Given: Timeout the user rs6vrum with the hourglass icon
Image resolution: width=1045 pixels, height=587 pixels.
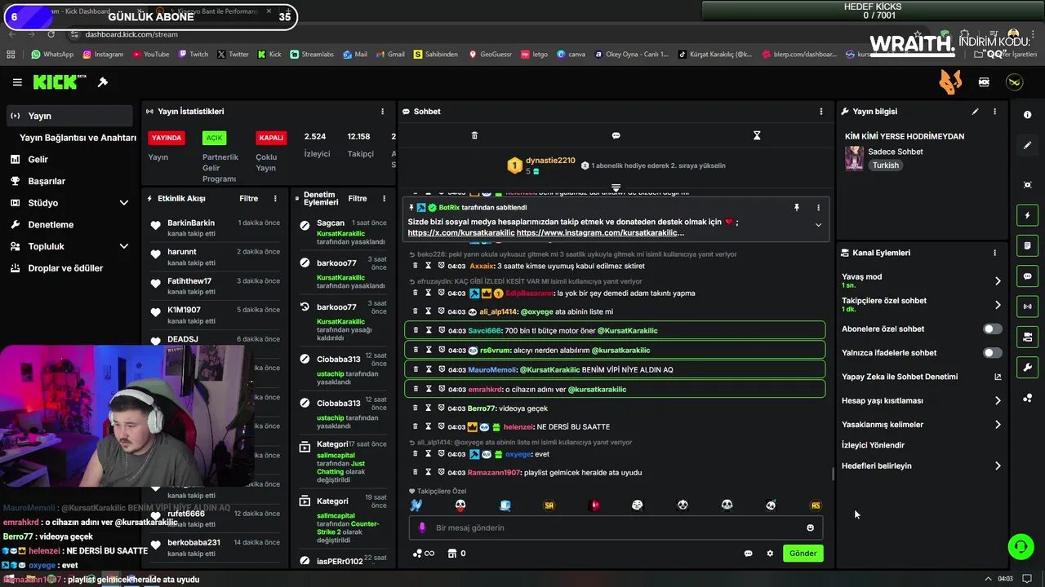Looking at the screenshot, I should [x=429, y=350].
